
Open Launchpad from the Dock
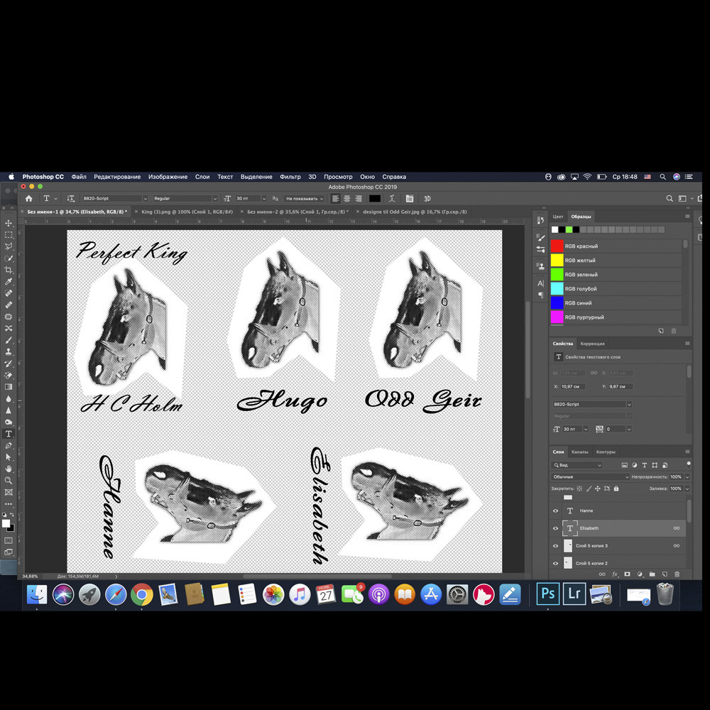coord(89,594)
